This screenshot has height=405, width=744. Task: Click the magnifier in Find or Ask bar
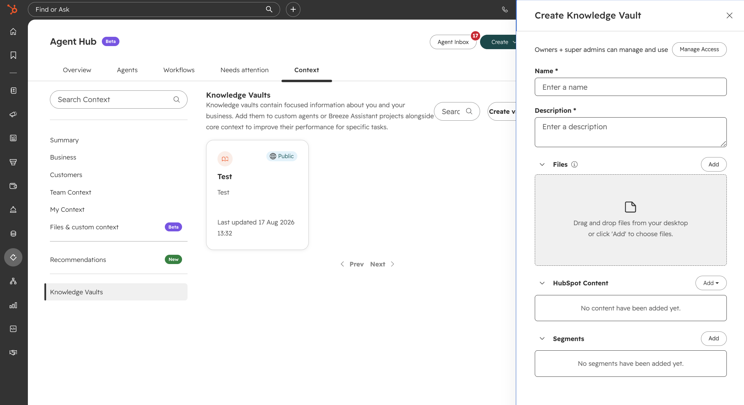click(x=269, y=9)
